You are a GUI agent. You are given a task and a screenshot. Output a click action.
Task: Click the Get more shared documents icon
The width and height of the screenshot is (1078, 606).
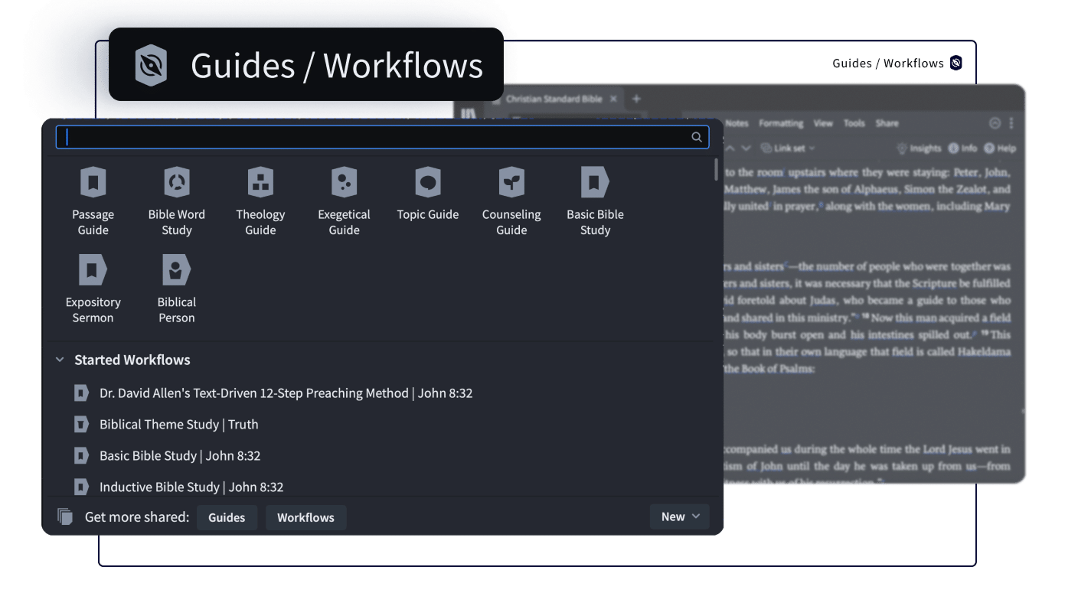[x=65, y=516]
